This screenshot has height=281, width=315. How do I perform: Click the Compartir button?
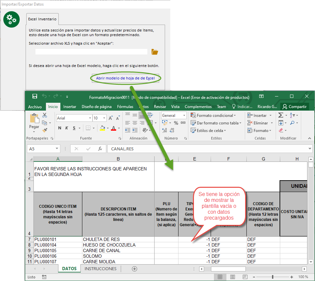tap(294, 107)
